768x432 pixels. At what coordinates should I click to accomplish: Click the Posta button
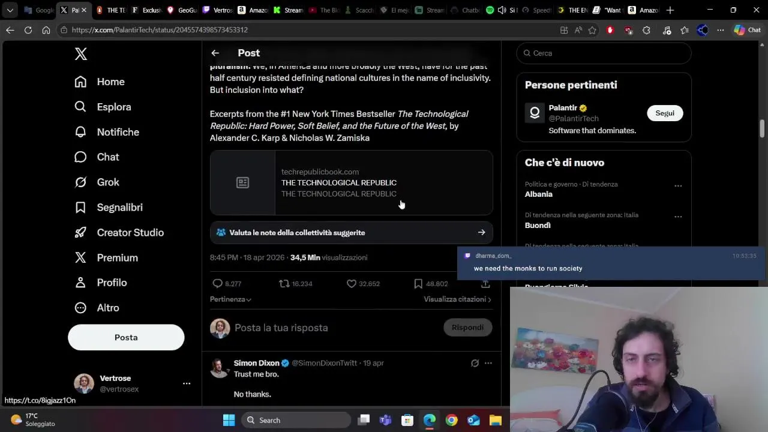click(x=126, y=337)
